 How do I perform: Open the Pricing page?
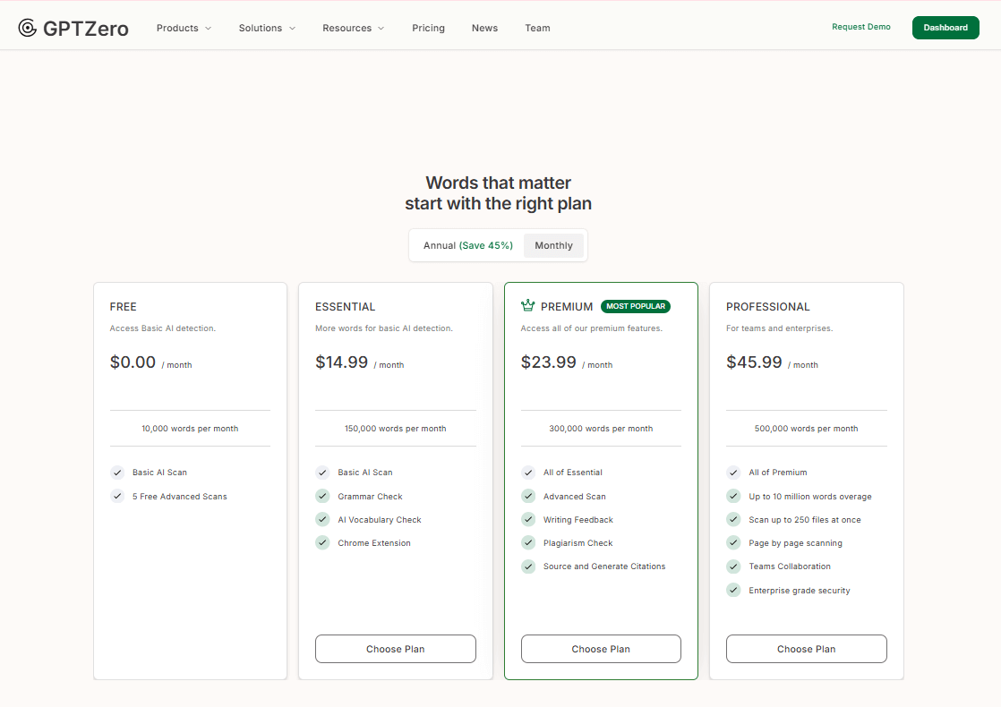(428, 28)
